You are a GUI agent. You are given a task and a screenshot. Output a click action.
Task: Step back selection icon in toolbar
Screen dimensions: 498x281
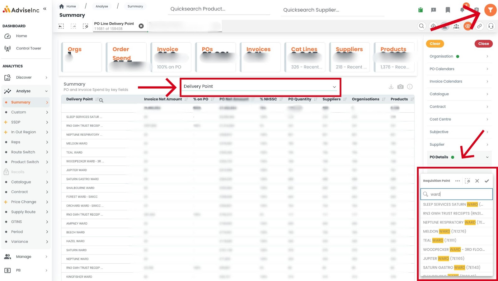(x=61, y=26)
